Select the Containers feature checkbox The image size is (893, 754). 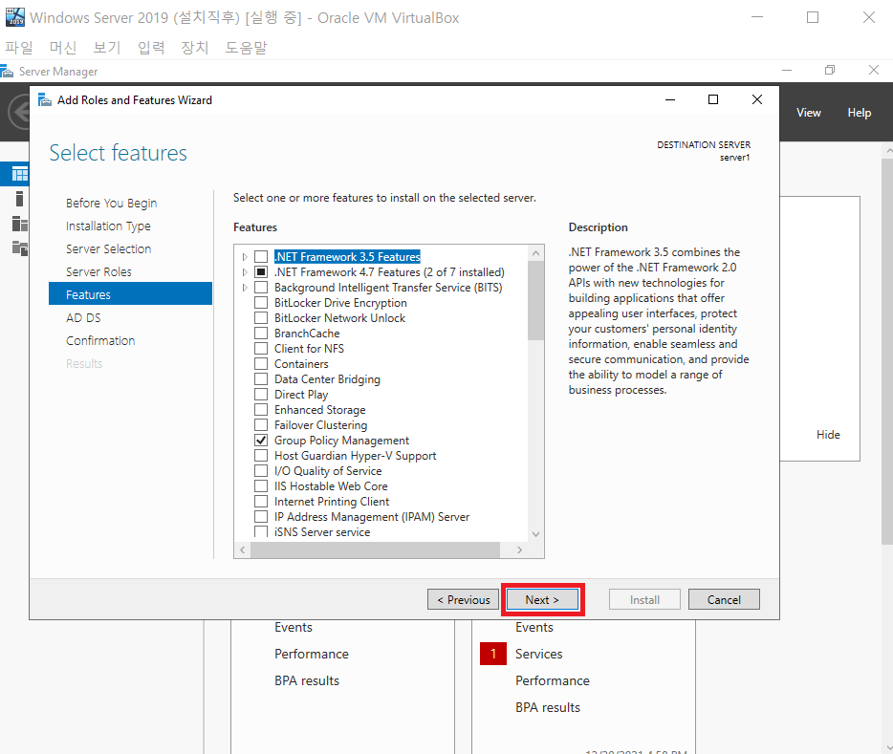click(261, 364)
